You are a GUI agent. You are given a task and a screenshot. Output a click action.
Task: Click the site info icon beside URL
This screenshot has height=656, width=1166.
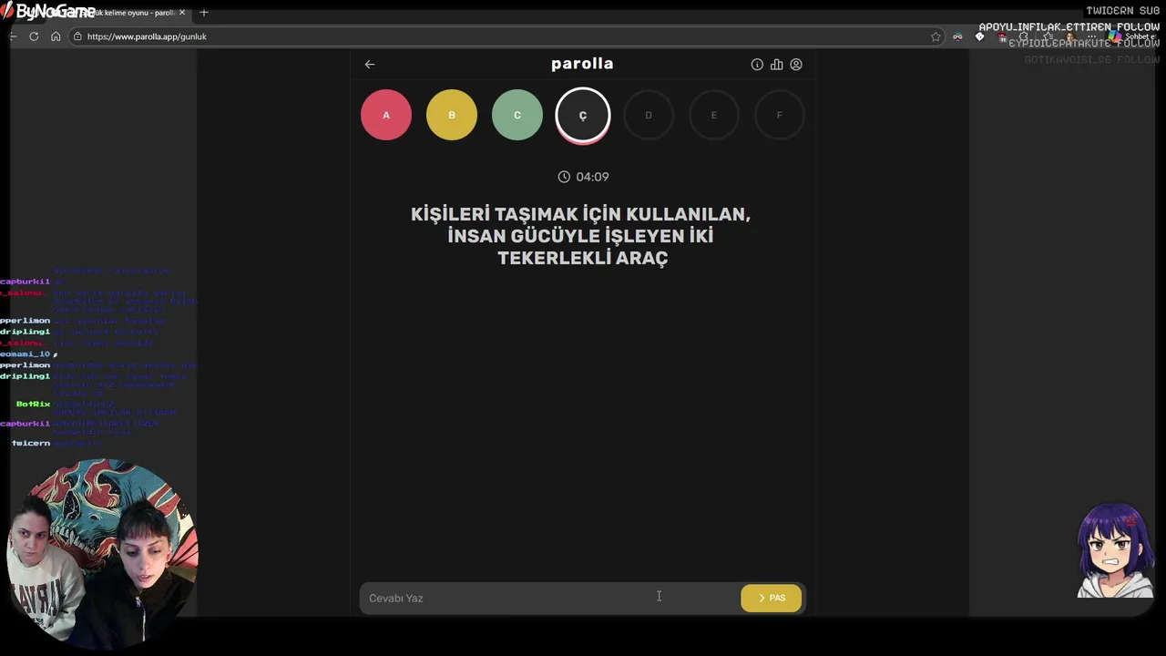[x=78, y=36]
